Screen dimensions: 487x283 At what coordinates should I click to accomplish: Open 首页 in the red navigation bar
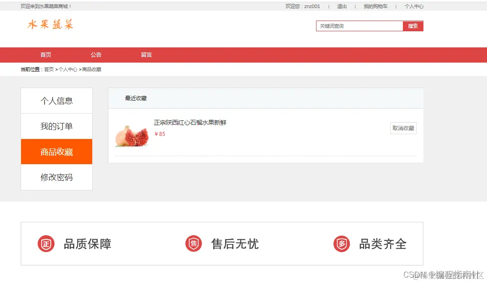click(x=46, y=55)
